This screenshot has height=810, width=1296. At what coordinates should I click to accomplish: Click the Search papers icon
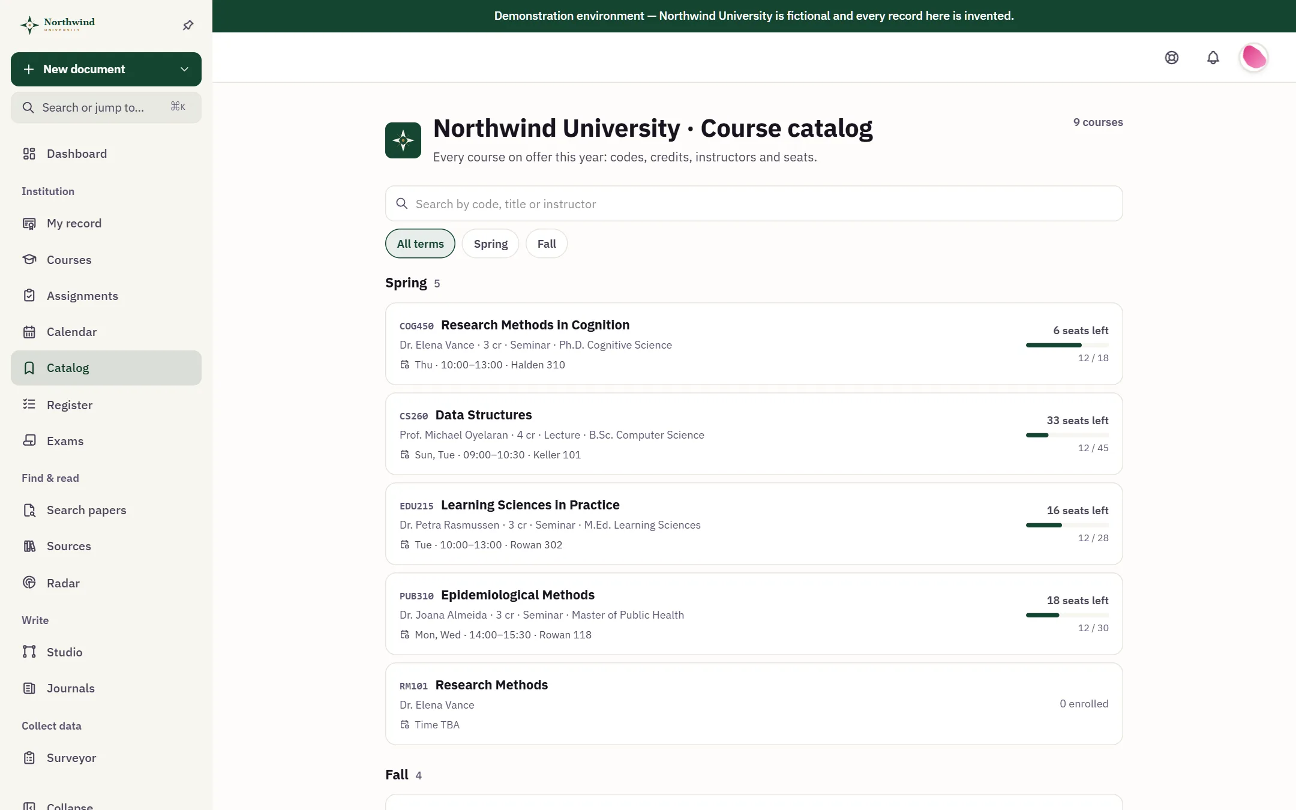coord(29,510)
